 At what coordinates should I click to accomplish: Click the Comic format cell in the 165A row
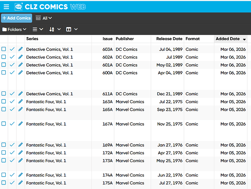click(192, 110)
